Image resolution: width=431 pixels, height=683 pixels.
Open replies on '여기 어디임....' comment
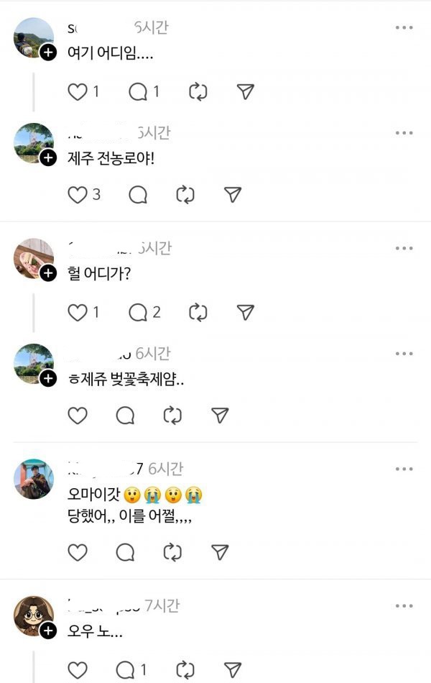[138, 92]
